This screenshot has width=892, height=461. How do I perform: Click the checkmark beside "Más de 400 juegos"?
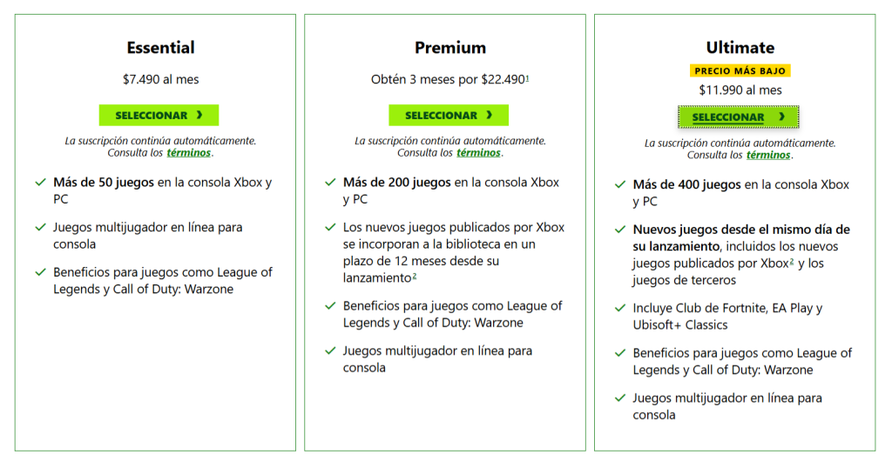click(x=619, y=184)
